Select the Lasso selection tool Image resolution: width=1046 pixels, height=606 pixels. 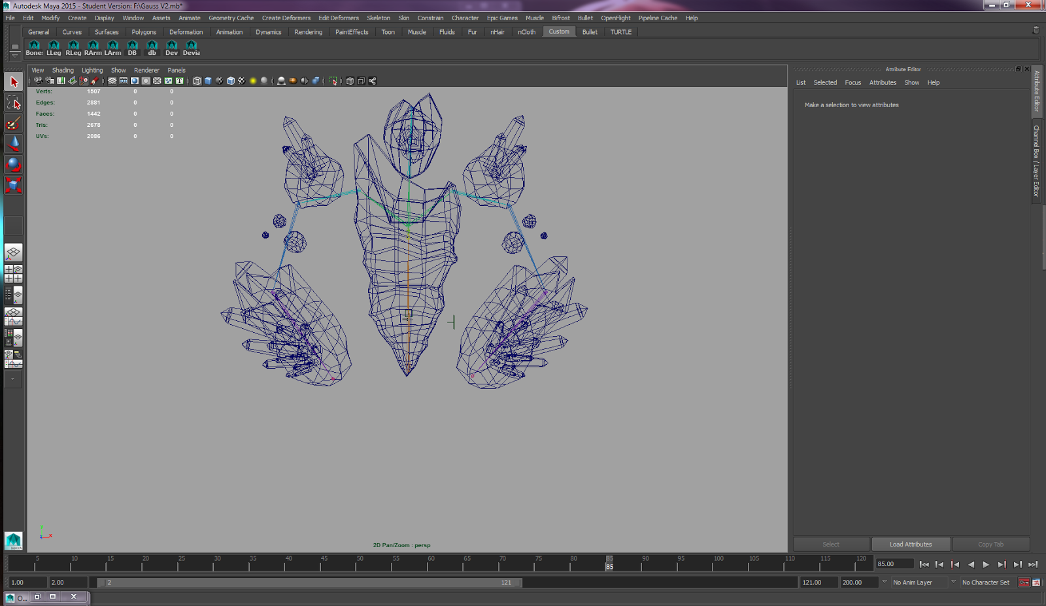point(13,103)
